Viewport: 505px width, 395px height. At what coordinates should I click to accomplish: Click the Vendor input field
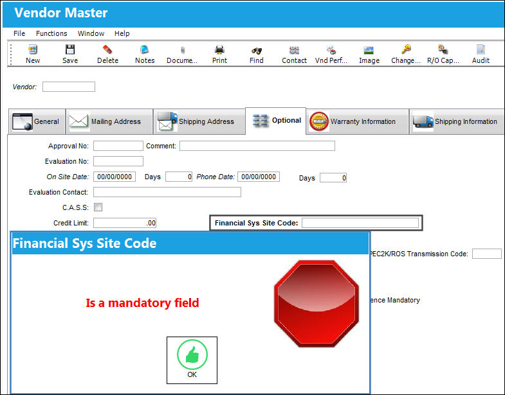pos(69,87)
